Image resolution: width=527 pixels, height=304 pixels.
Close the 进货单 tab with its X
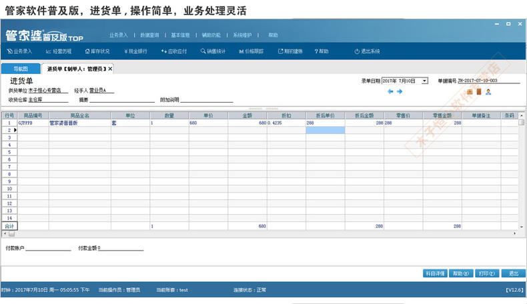[110, 69]
